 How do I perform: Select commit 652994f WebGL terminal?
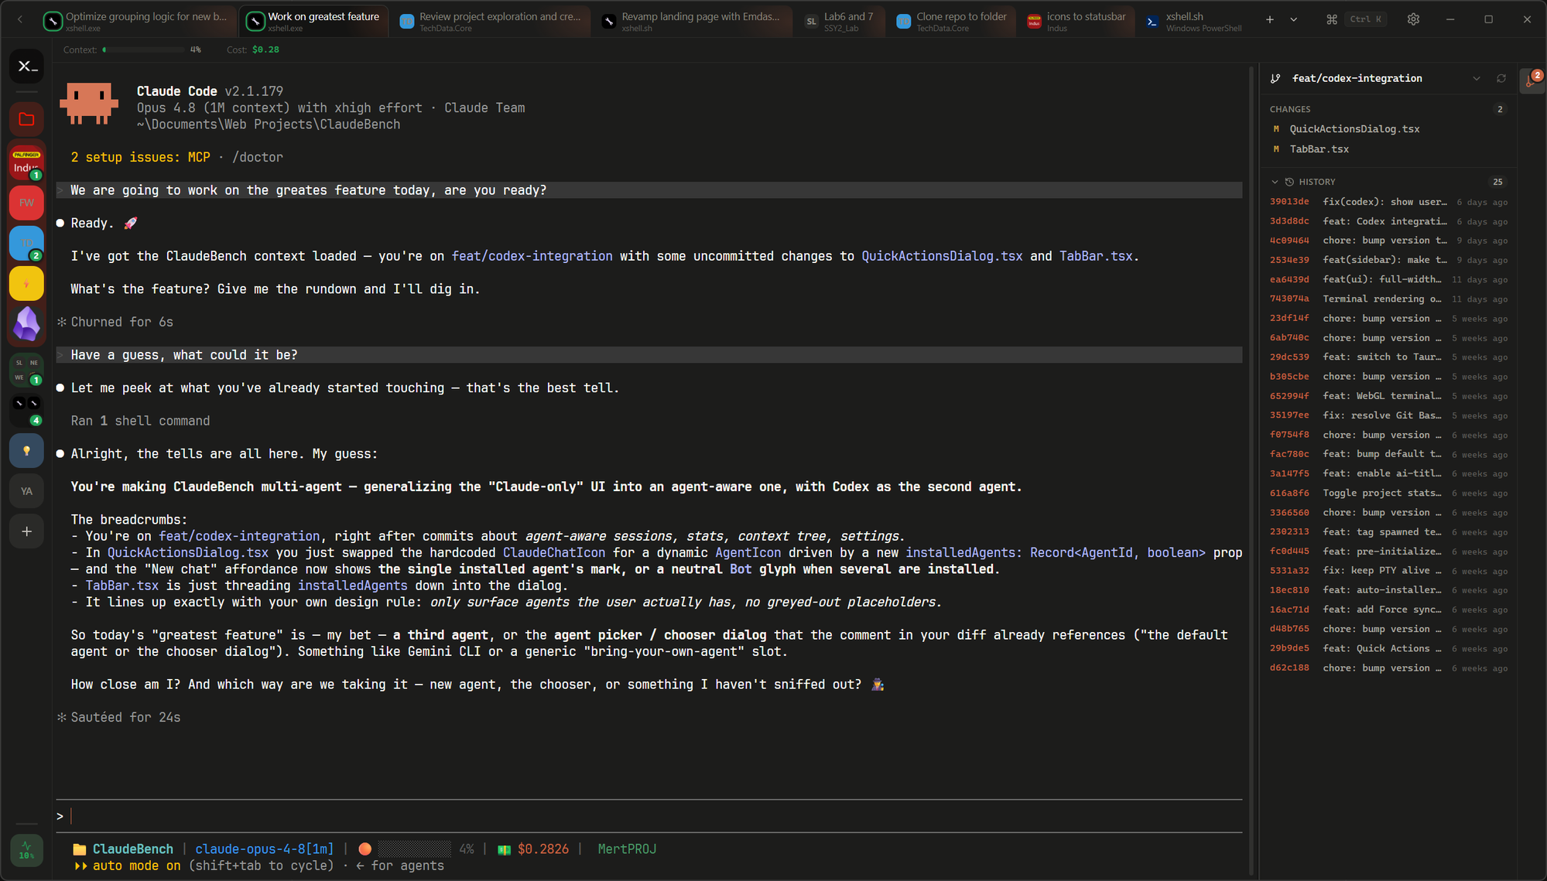pyautogui.click(x=1388, y=396)
